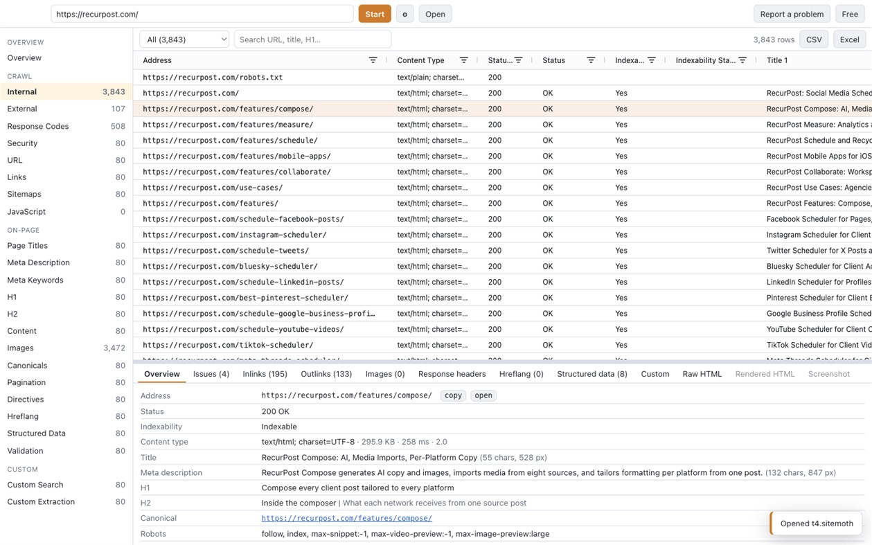Switch to the Issues (4) tab

(x=211, y=374)
